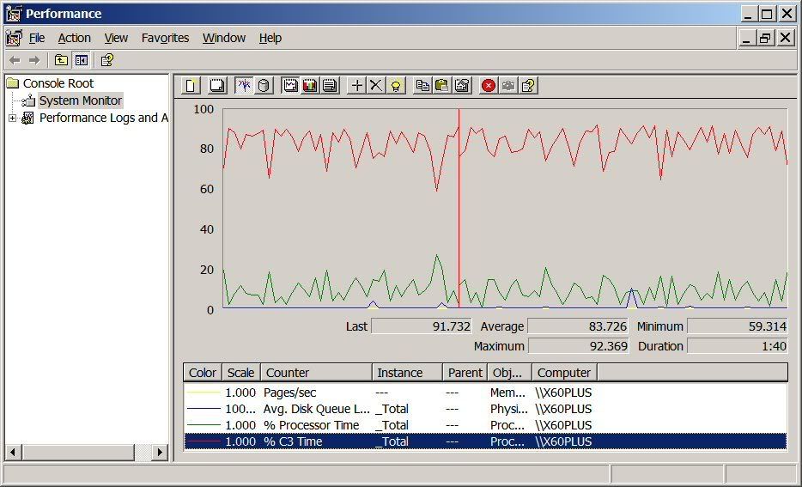Click the red vertical time marker in the graph
The width and height of the screenshot is (802, 487).
(x=459, y=208)
